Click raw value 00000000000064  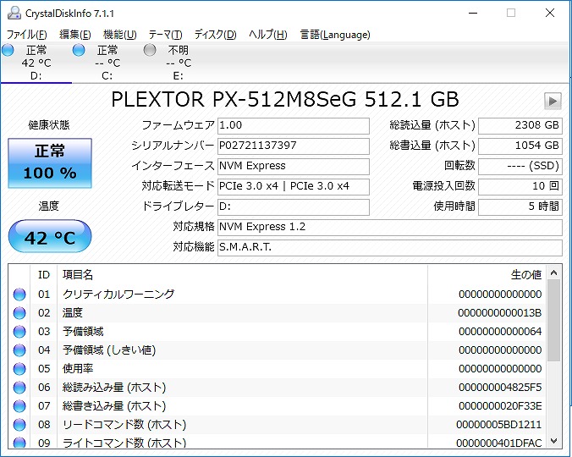500,332
